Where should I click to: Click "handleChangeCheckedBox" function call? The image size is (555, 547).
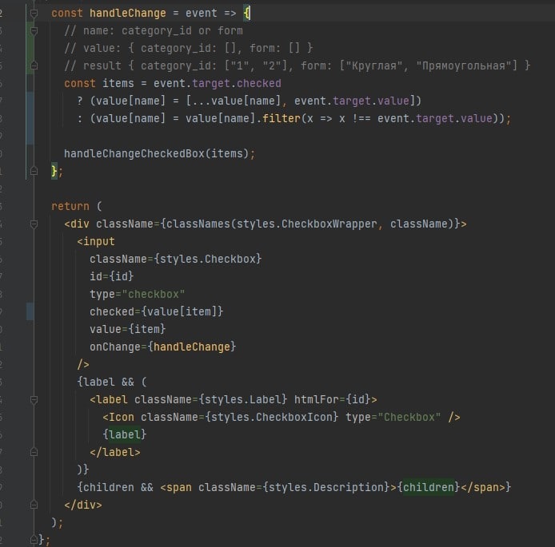134,153
